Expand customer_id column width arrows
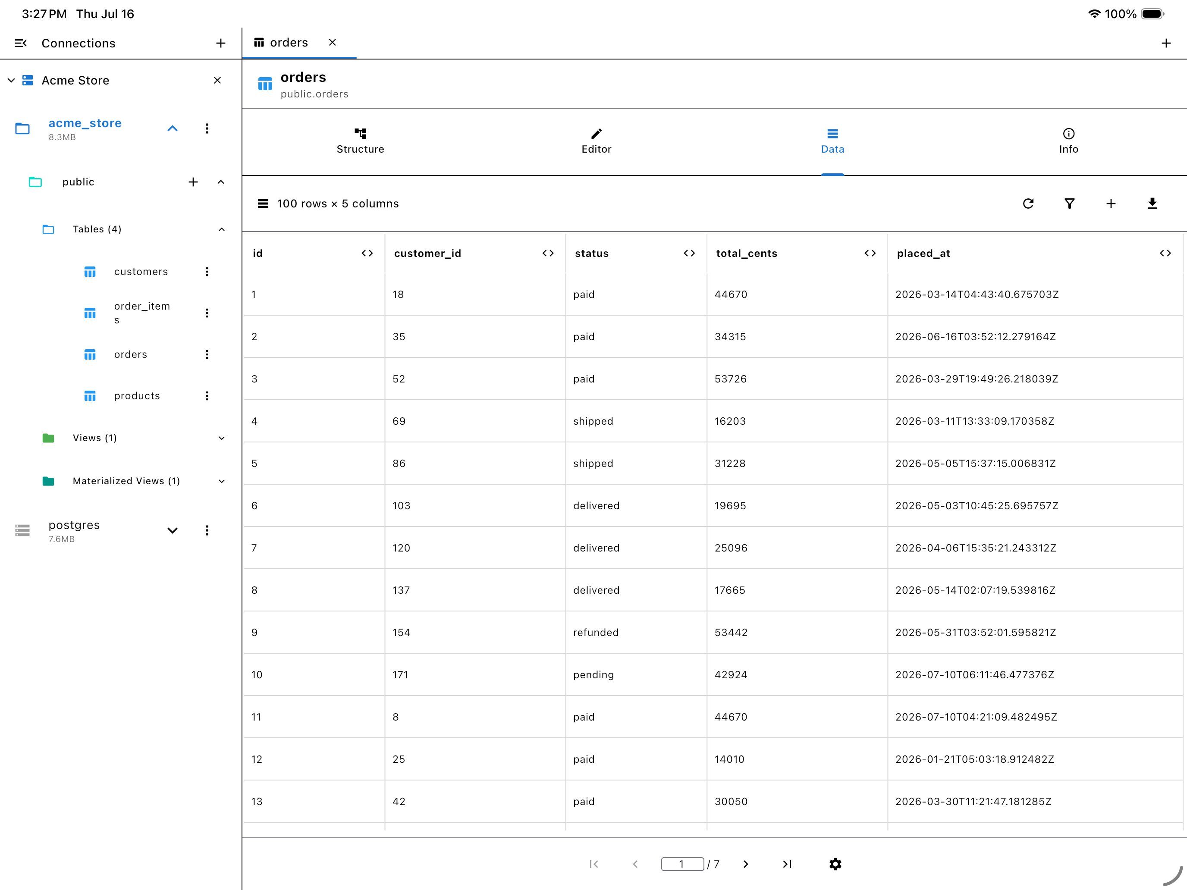 coord(548,253)
